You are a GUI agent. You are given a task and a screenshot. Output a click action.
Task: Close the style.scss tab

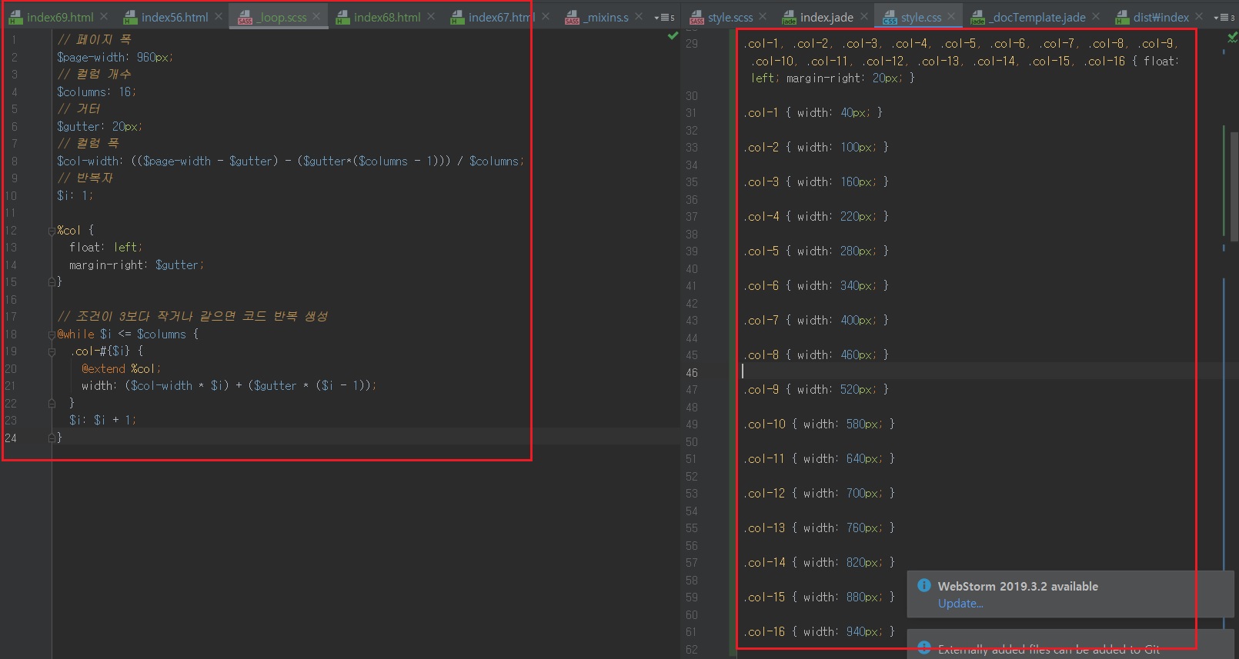point(763,16)
